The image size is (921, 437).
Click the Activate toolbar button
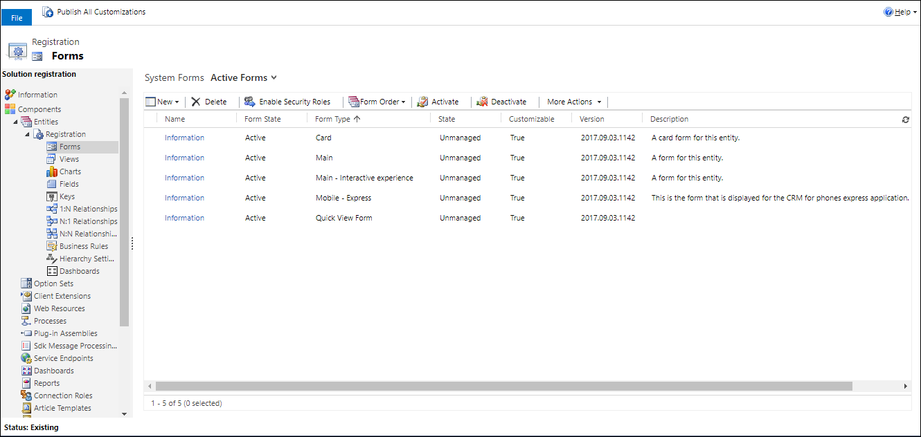pos(438,102)
